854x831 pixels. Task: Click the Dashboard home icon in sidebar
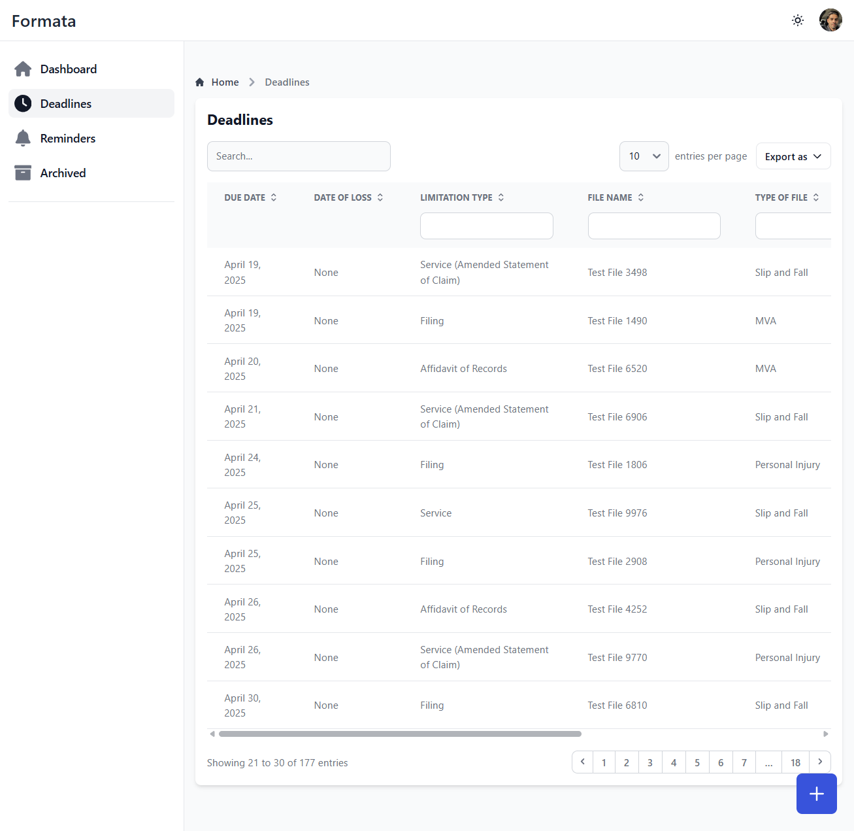pyautogui.click(x=23, y=69)
